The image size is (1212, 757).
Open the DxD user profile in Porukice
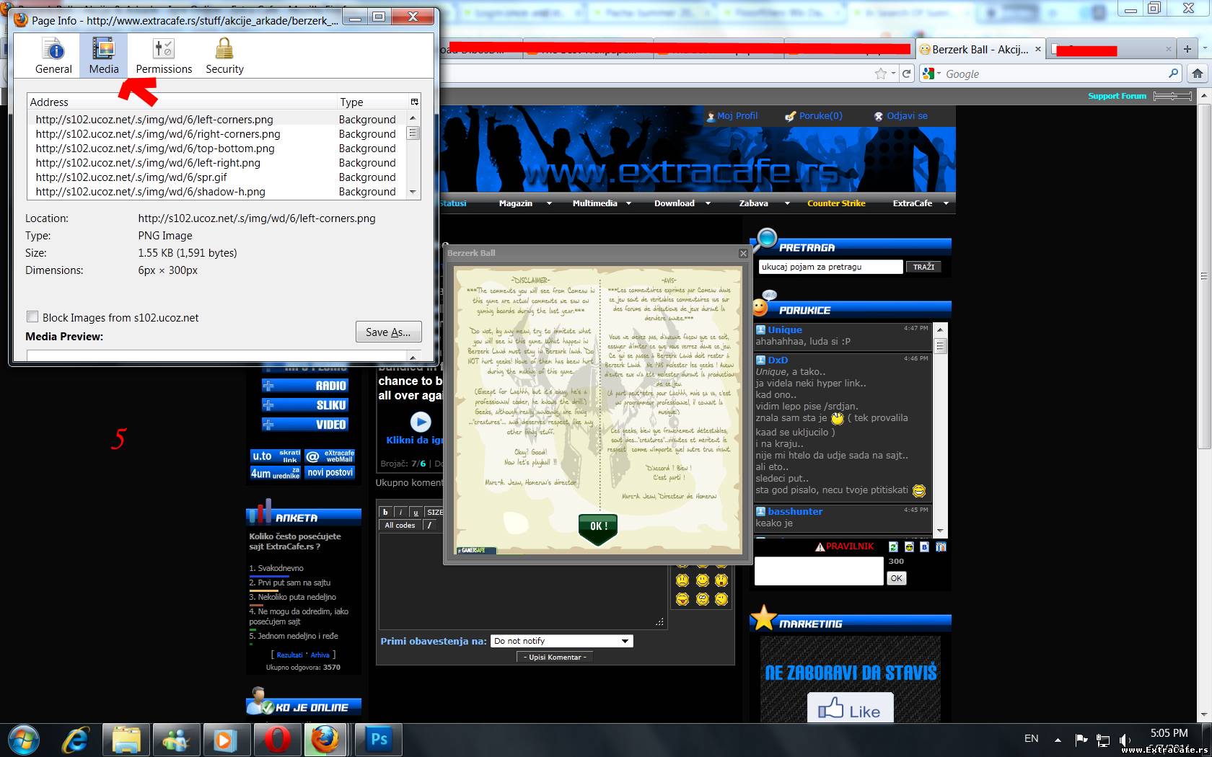[778, 360]
